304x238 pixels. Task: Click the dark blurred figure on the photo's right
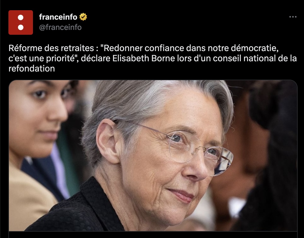(271, 155)
